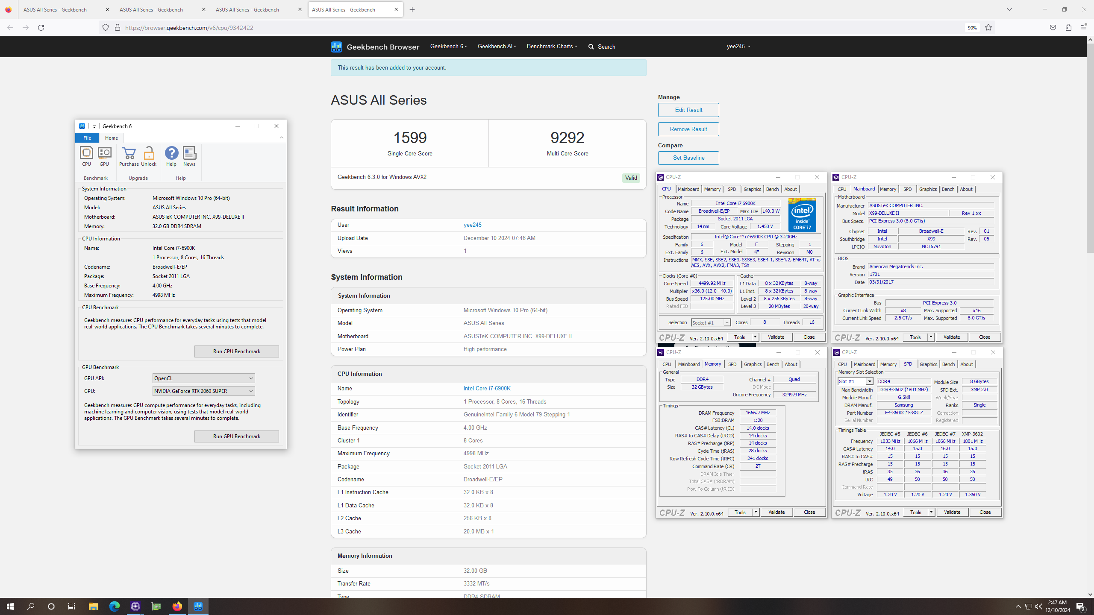
Task: Open About tab in CPU-Z SPD window
Action: point(967,364)
